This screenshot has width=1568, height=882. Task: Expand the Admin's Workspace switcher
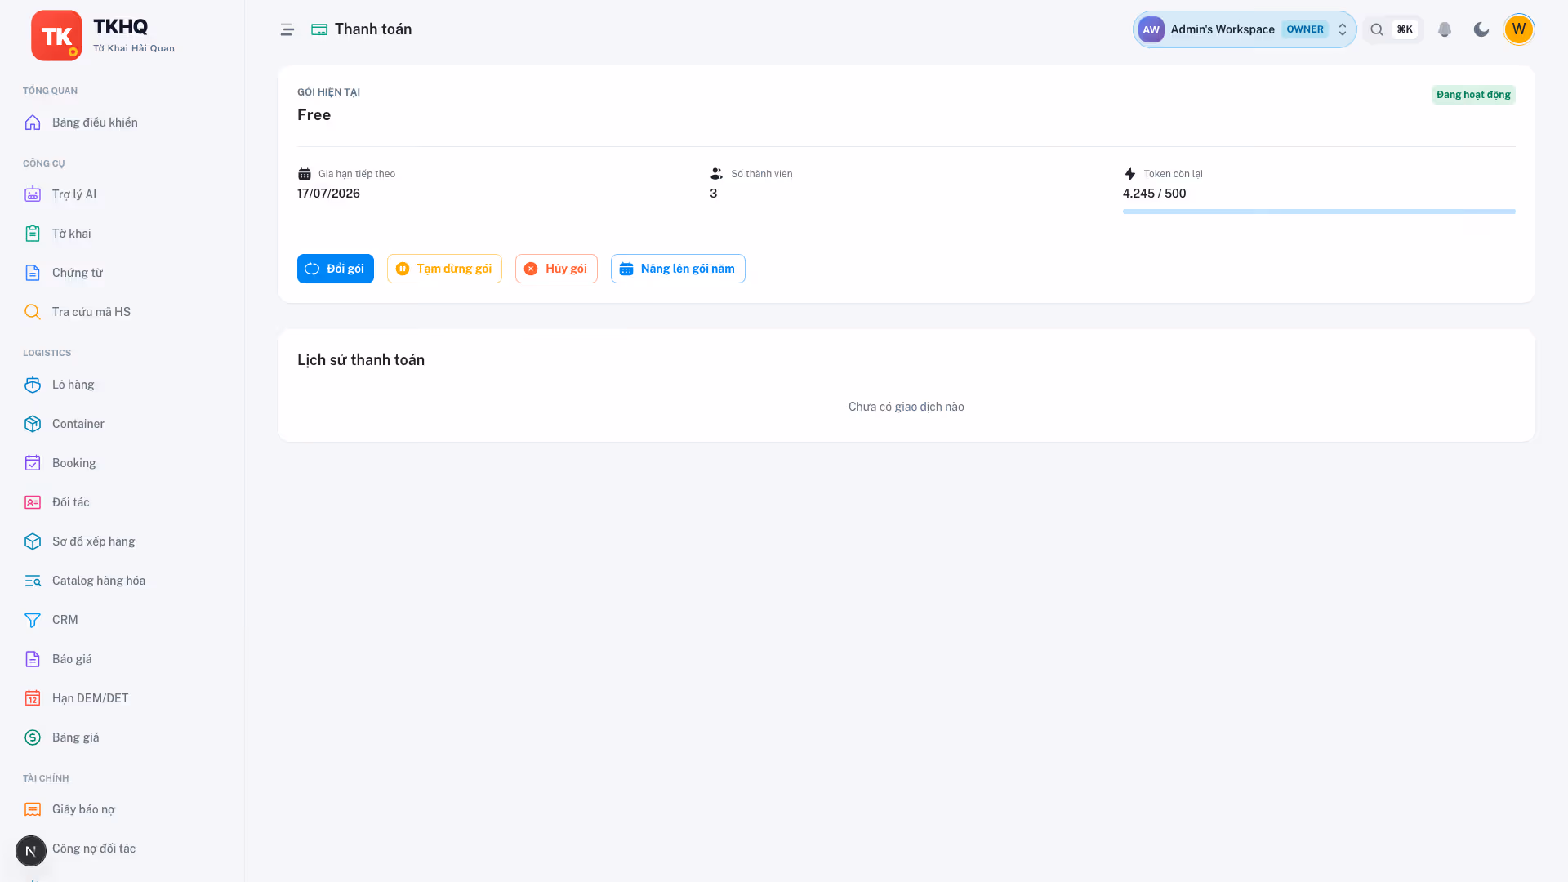pyautogui.click(x=1244, y=29)
